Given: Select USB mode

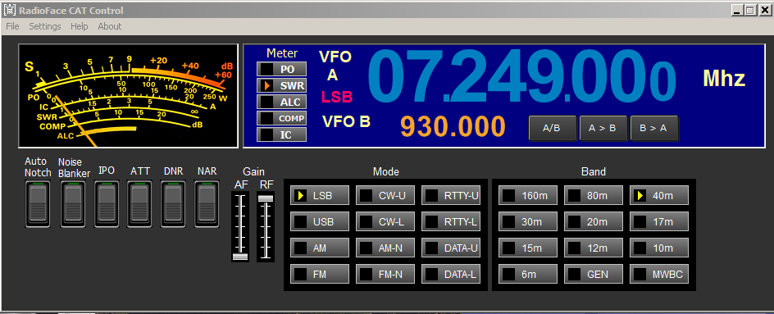Looking at the screenshot, I should click(x=320, y=221).
